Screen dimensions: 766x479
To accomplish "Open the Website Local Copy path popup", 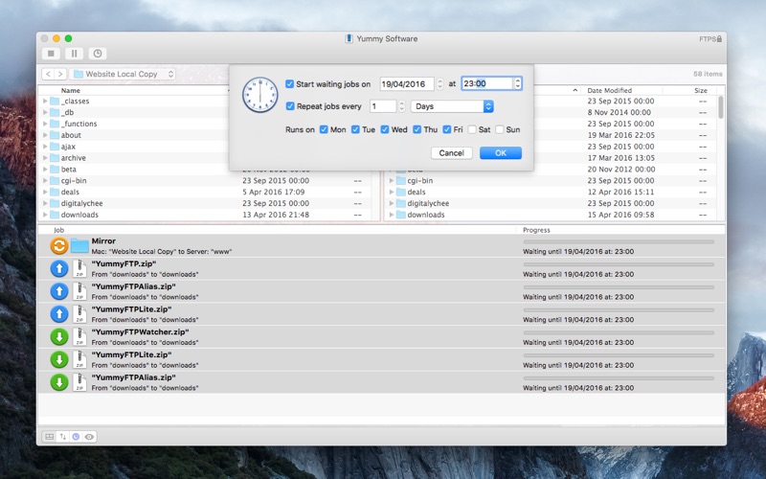I will click(124, 74).
